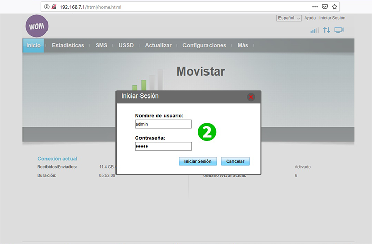This screenshot has width=372, height=244.
Task: Click the Conexión actual heading
Action: (57, 158)
